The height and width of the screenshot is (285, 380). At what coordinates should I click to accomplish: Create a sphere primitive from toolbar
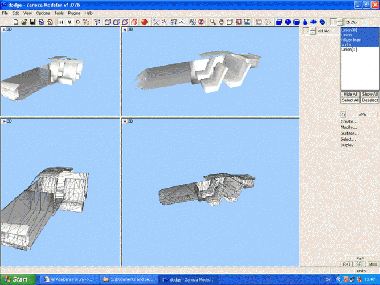coord(288,22)
